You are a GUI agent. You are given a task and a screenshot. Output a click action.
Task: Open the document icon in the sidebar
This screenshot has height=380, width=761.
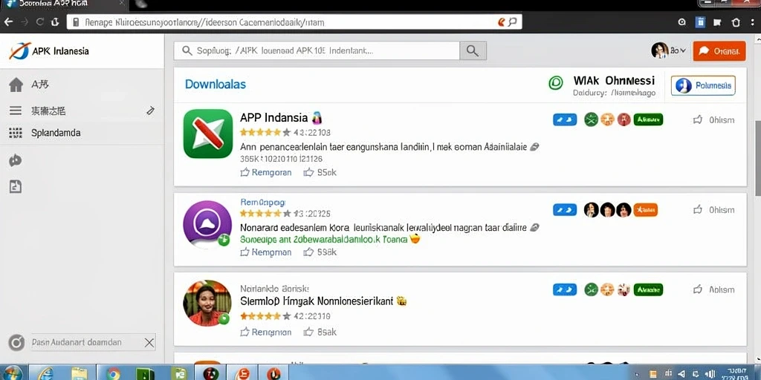pos(16,186)
